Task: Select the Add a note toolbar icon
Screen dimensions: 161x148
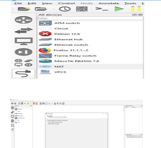Action: (40, 103)
